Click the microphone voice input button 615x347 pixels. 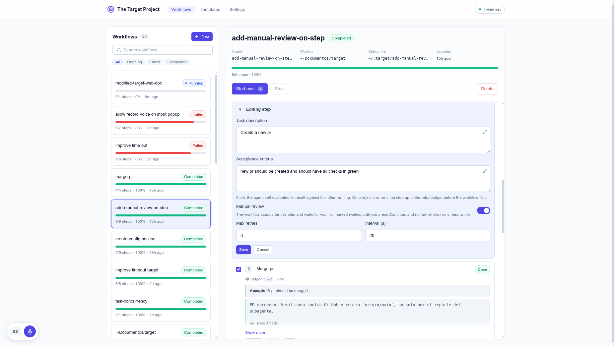30,331
